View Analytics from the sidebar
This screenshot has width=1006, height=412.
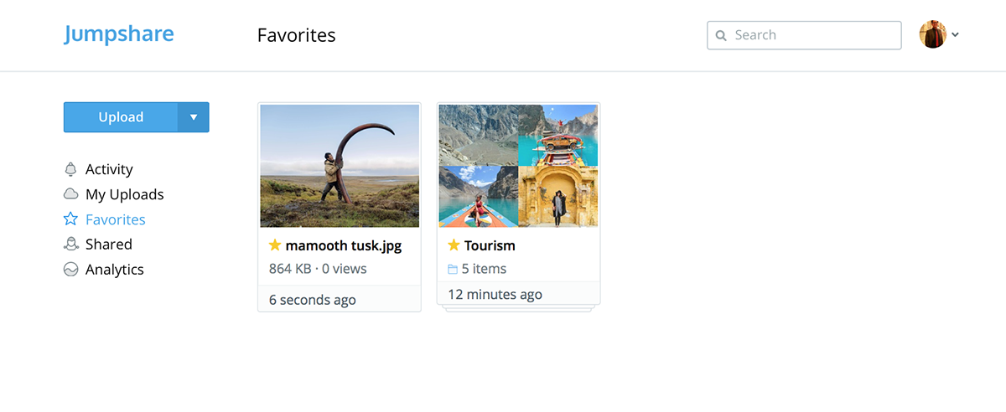(115, 270)
